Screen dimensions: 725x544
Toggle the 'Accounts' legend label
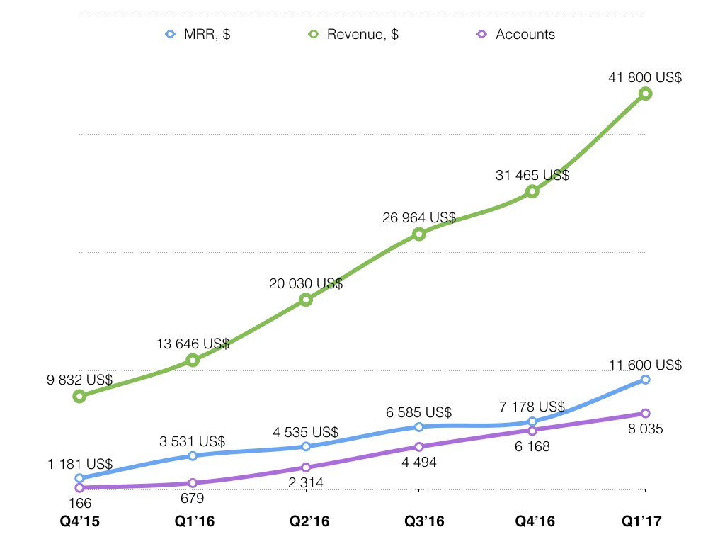pyautogui.click(x=525, y=35)
